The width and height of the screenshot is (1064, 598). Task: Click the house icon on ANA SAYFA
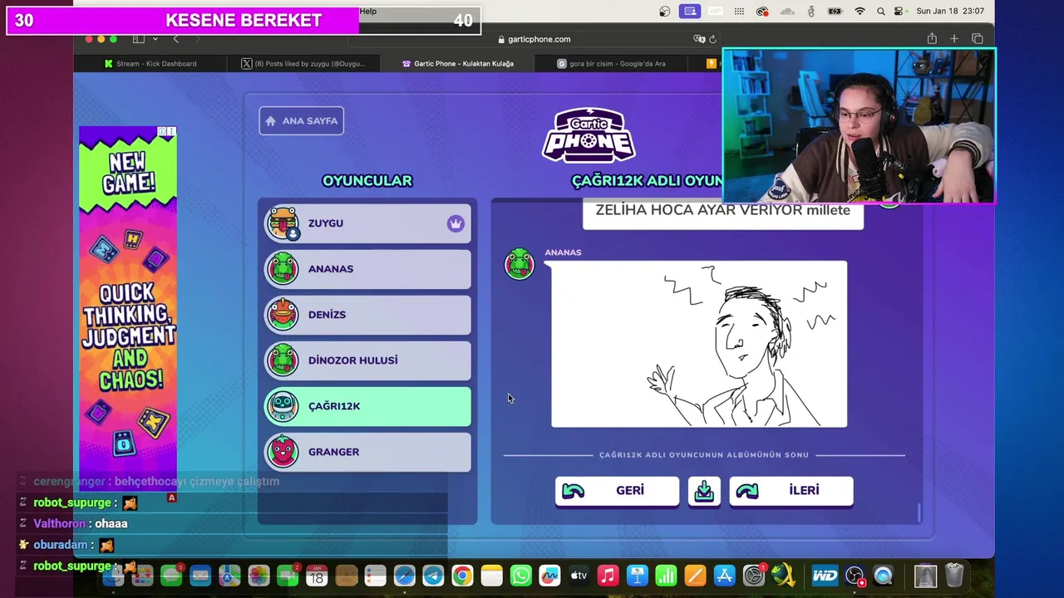(x=270, y=121)
